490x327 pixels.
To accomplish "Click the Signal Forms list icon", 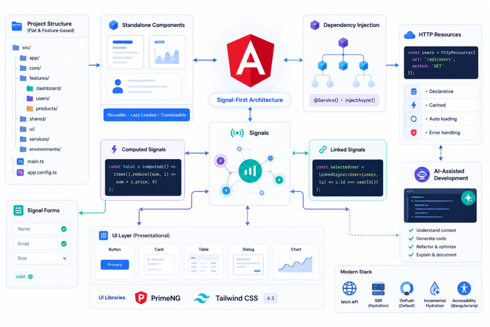I will (x=19, y=210).
